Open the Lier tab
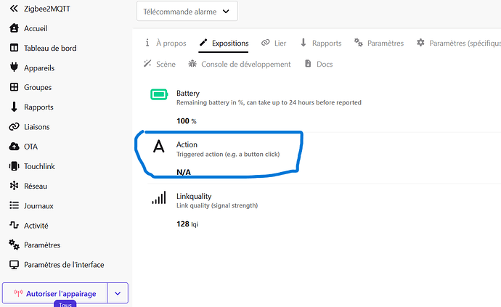The height and width of the screenshot is (307, 501). click(x=274, y=43)
